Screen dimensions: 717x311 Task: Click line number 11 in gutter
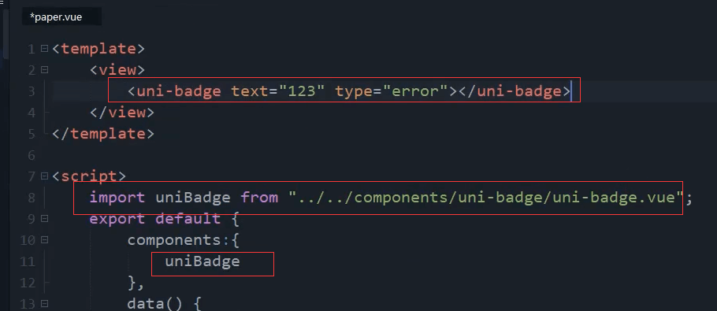point(28,261)
